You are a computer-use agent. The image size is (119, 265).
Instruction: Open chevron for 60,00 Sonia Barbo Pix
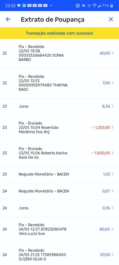[x=113, y=53]
